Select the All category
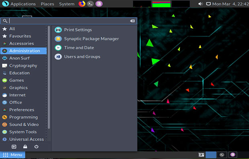Screen dimensions: 249x159 pyautogui.click(x=24, y=29)
